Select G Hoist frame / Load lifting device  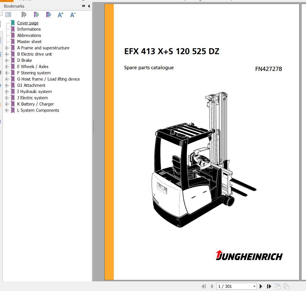[48, 79]
